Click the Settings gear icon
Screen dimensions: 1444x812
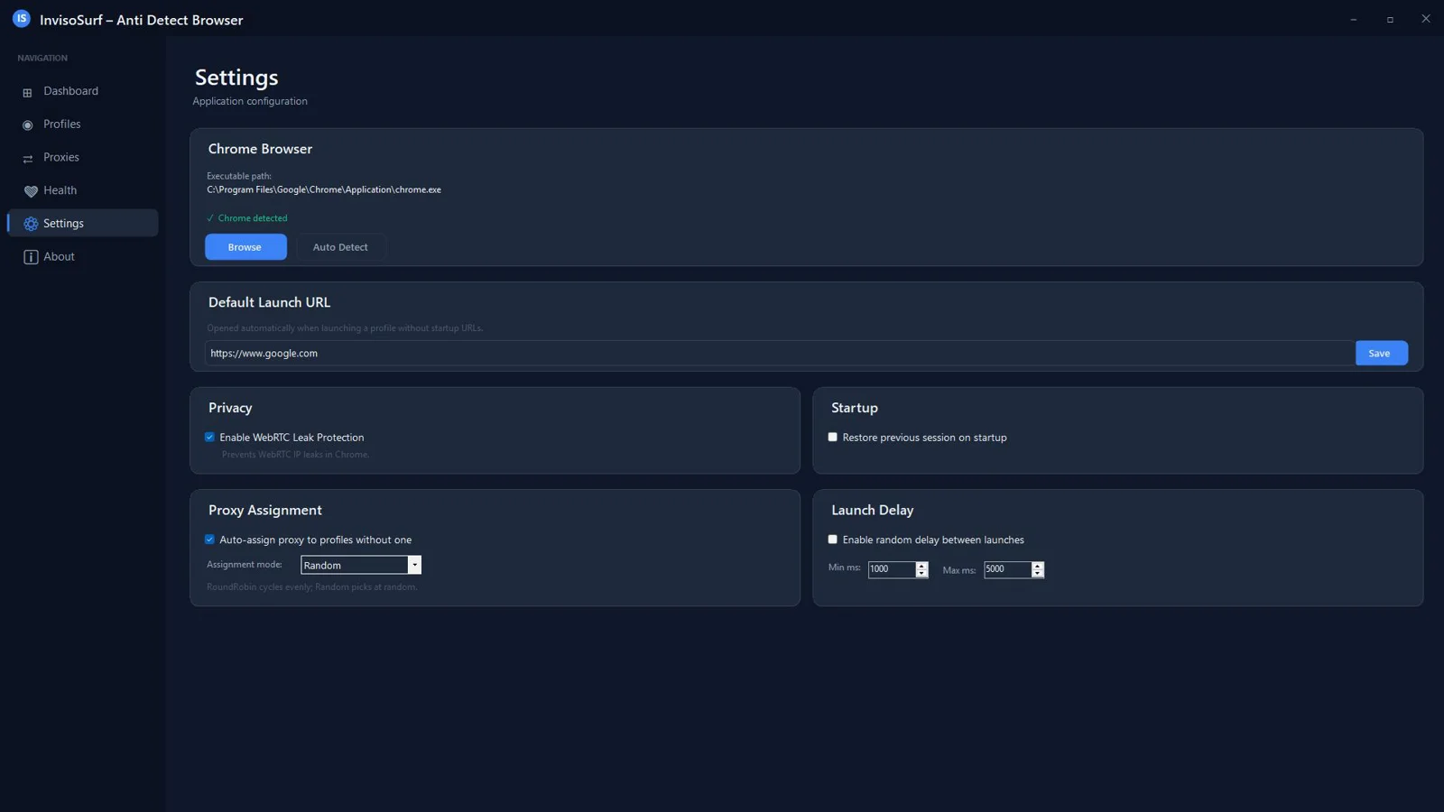click(31, 224)
